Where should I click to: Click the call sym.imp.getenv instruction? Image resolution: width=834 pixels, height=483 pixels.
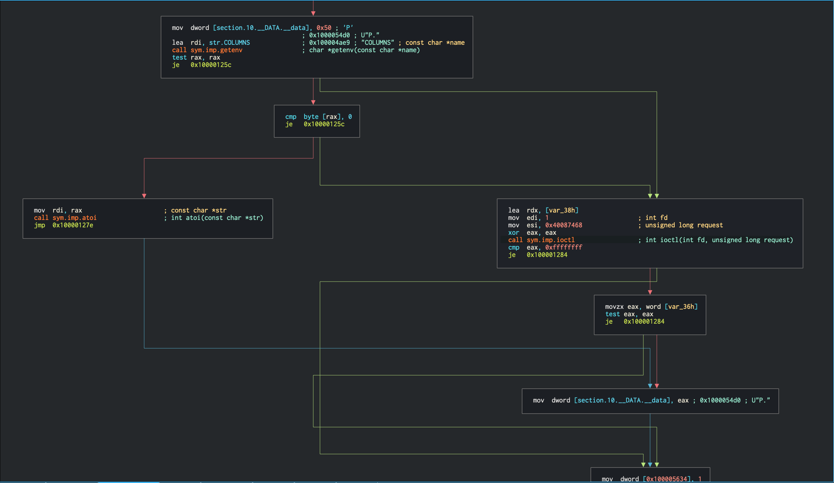click(x=216, y=50)
